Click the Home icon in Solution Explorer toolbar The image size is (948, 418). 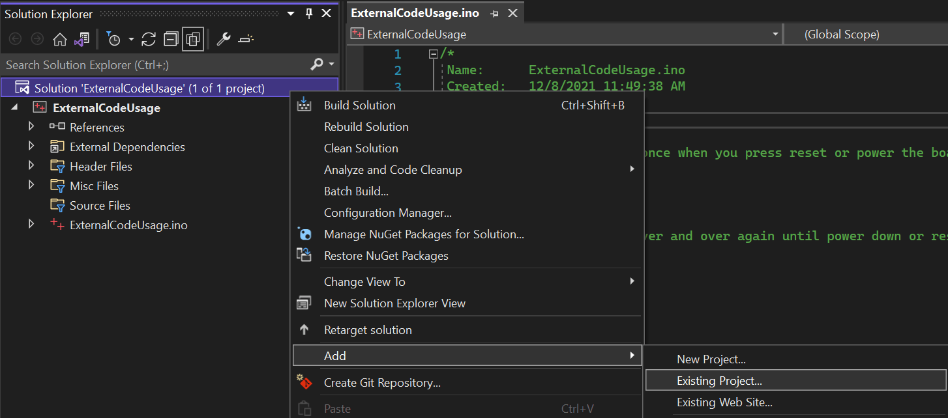point(60,39)
